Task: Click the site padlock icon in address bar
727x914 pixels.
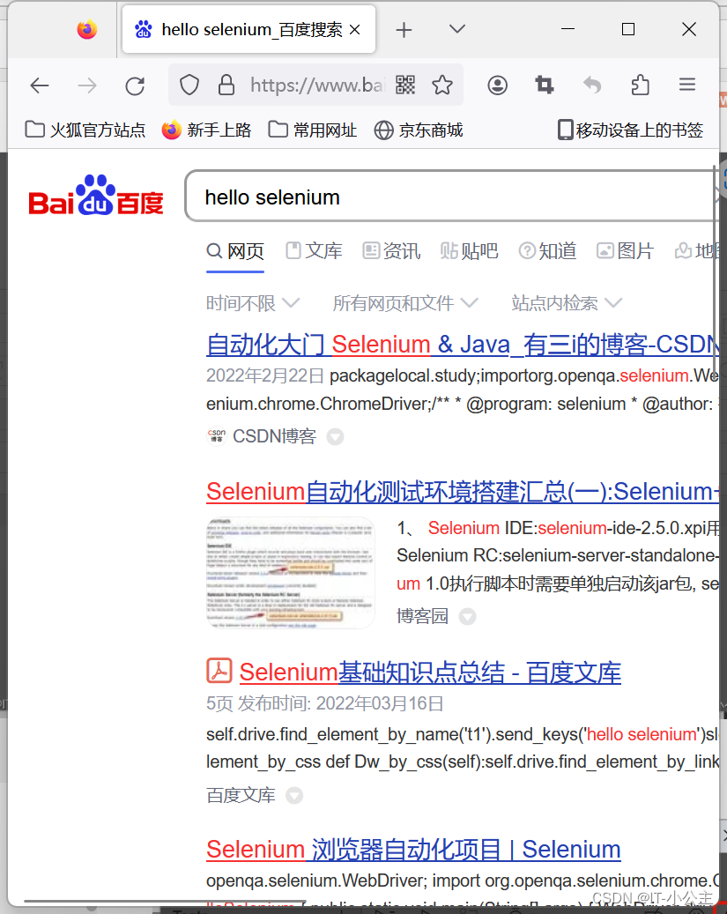Action: pyautogui.click(x=226, y=85)
